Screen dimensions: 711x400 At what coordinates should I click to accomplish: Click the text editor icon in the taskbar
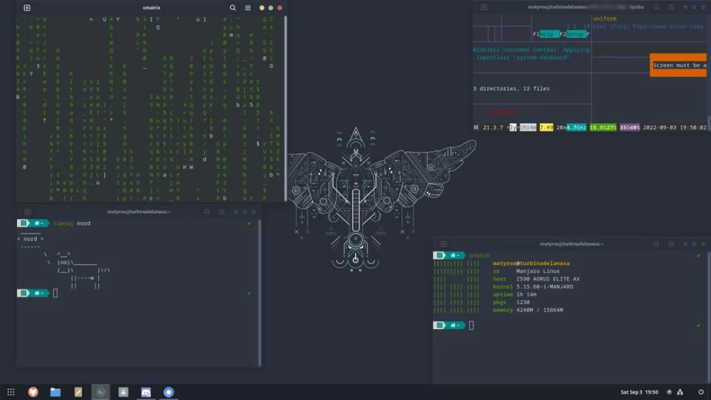click(x=78, y=391)
